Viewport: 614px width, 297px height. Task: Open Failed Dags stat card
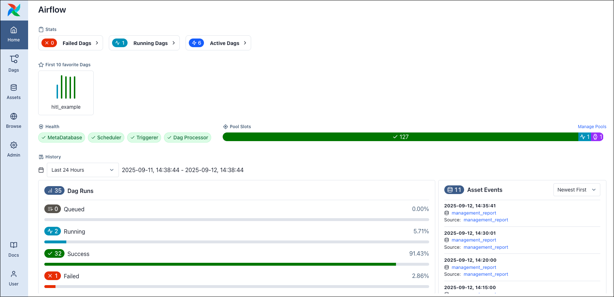[x=71, y=43]
